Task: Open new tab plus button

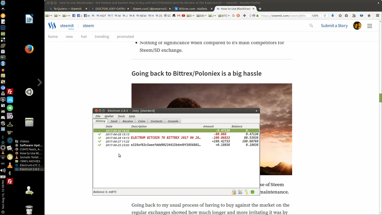Action: [x=260, y=9]
